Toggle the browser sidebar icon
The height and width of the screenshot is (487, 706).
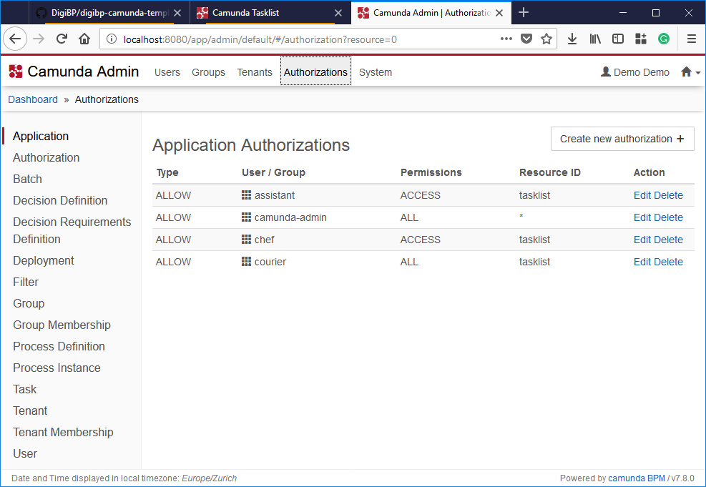coord(618,39)
